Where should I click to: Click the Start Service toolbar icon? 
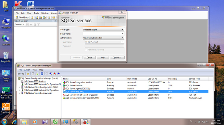point(47,74)
